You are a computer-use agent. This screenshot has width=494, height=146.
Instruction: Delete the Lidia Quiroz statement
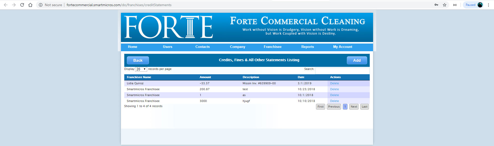coord(334,83)
